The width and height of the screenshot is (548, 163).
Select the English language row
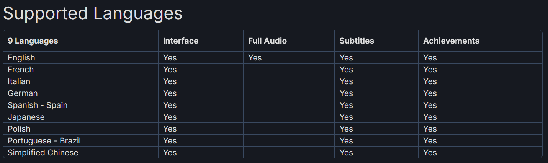[273, 58]
